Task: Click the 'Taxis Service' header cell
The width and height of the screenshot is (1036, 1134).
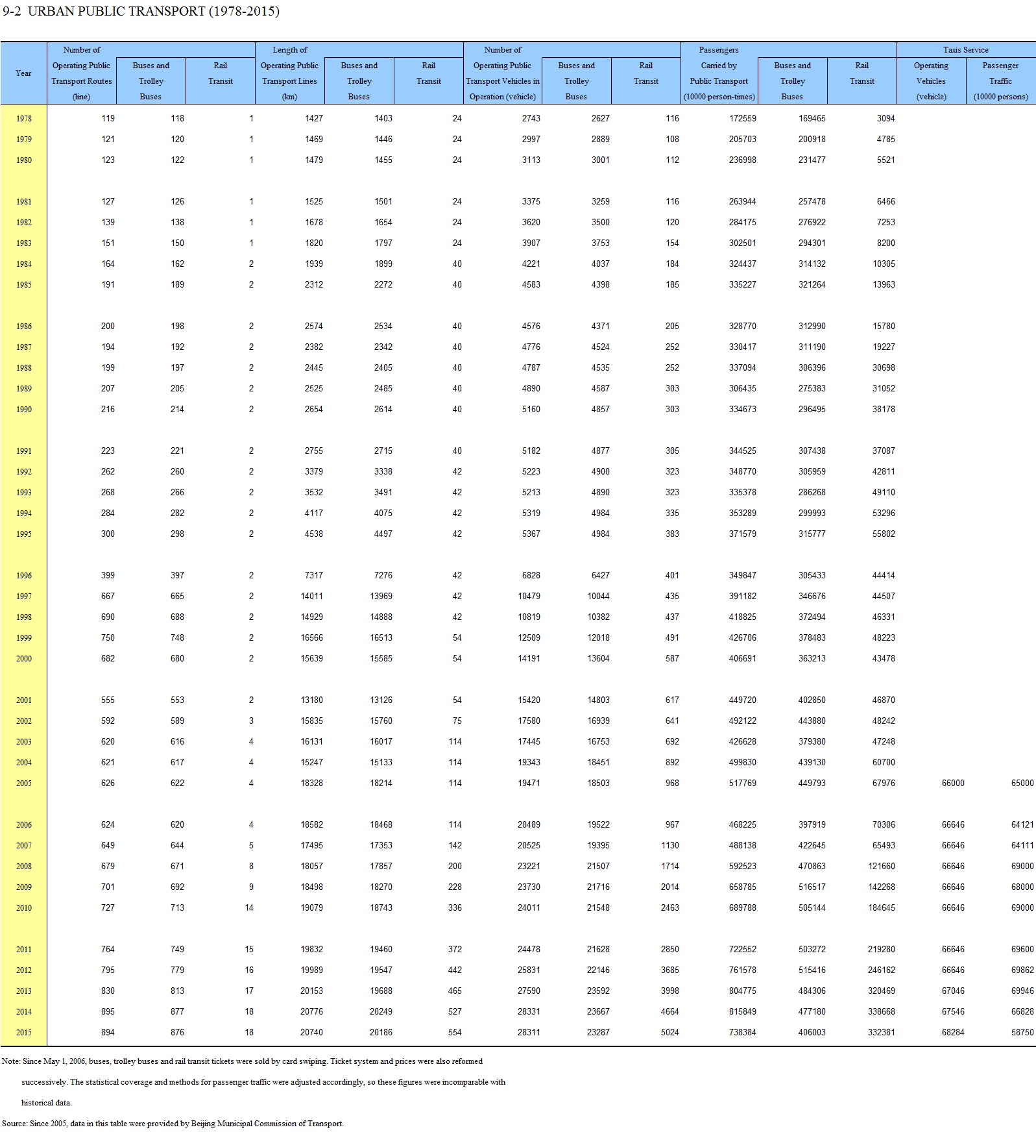Action: point(966,50)
